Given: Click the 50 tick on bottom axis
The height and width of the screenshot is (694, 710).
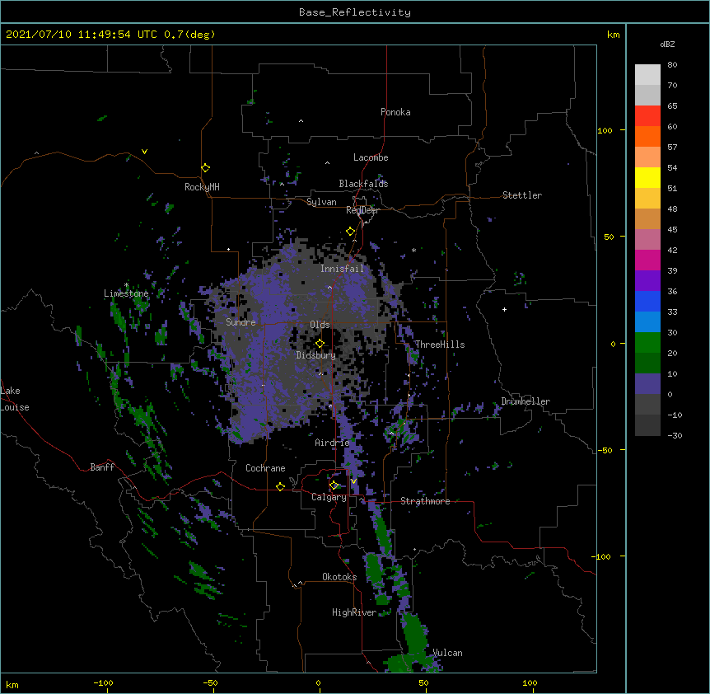Looking at the screenshot, I should [x=423, y=682].
